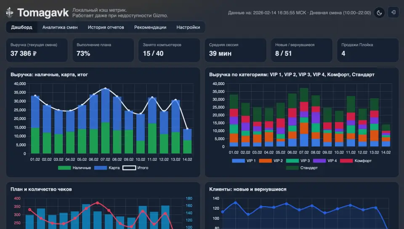This screenshot has height=229, width=404.
Task: Toggle VIP 4 legend swatch
Action: [x=319, y=161]
